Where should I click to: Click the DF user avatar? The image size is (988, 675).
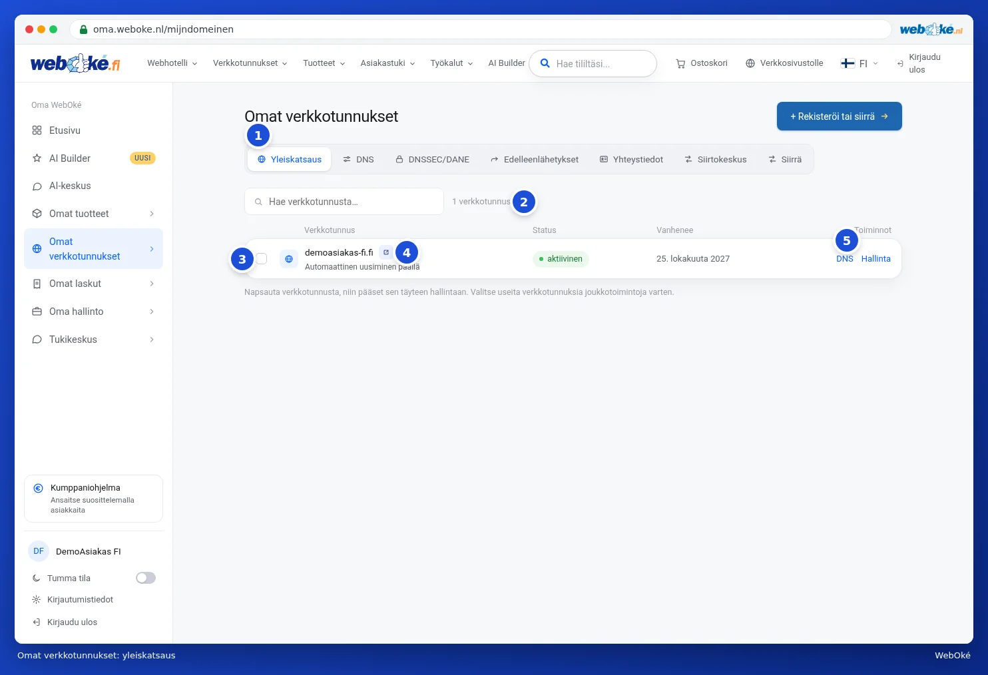point(39,551)
